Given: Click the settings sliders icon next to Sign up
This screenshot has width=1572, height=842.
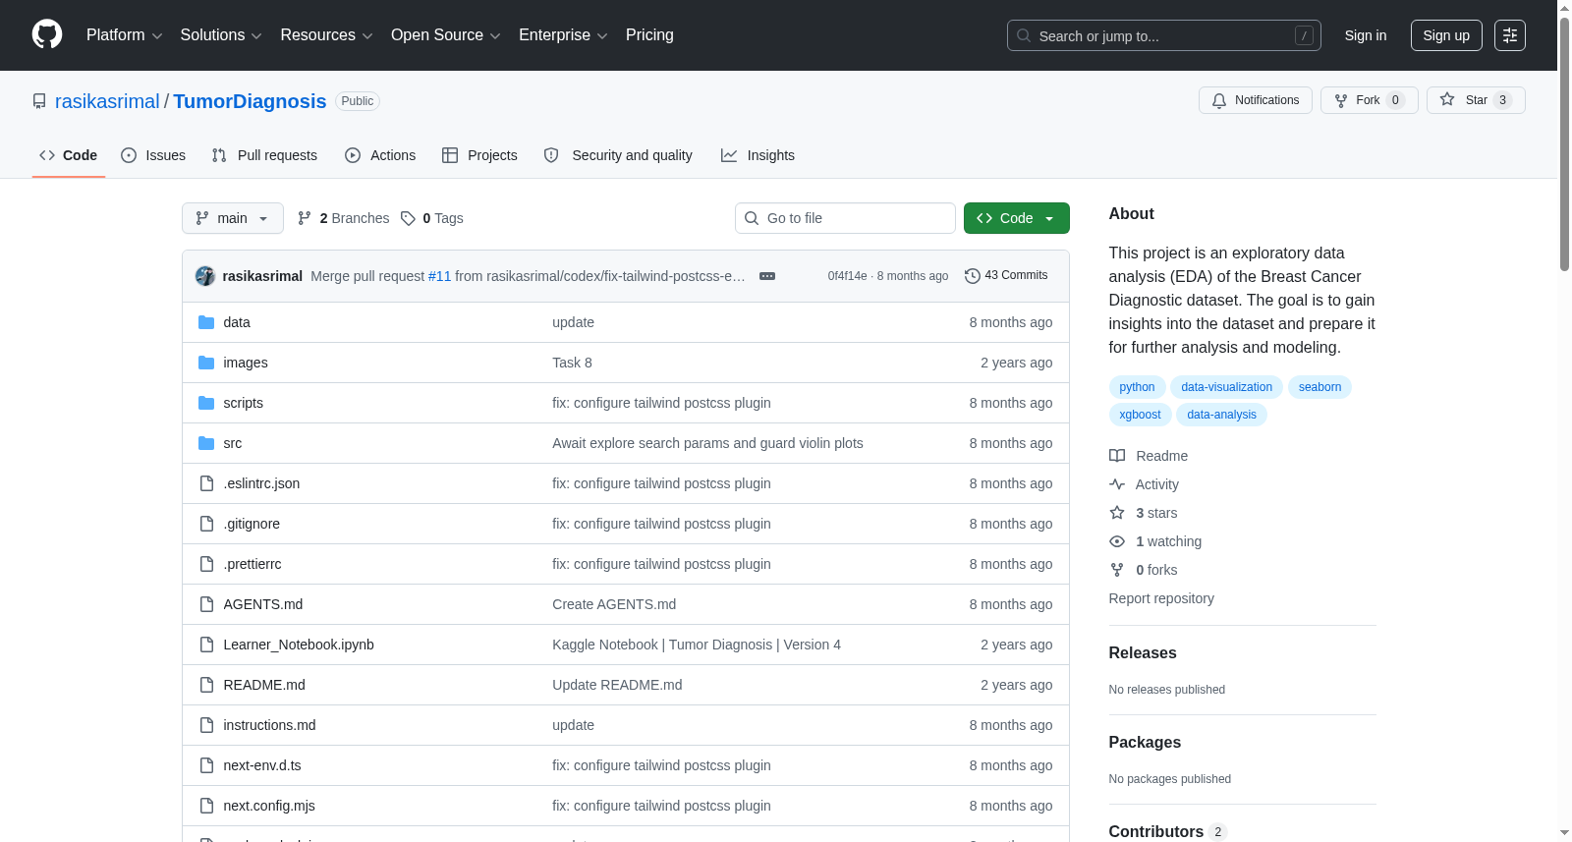Looking at the screenshot, I should 1509,35.
